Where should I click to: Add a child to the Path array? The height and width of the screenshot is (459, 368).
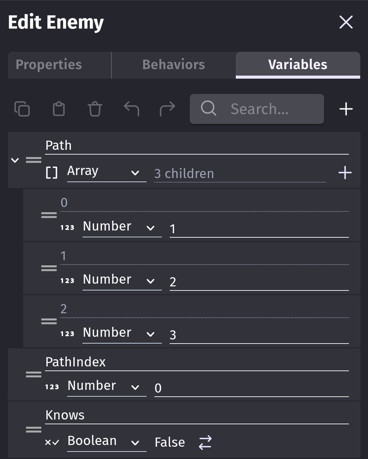pos(345,173)
